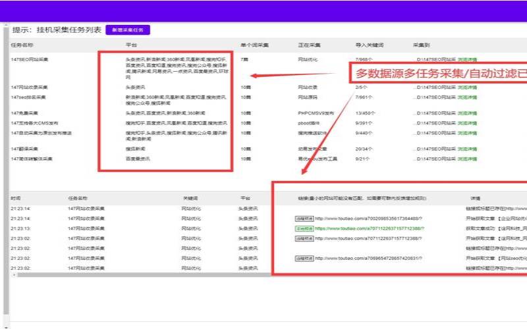Click the 关键词 column header in log table
Image resolution: width=527 pixels, height=329 pixels.
pos(190,199)
